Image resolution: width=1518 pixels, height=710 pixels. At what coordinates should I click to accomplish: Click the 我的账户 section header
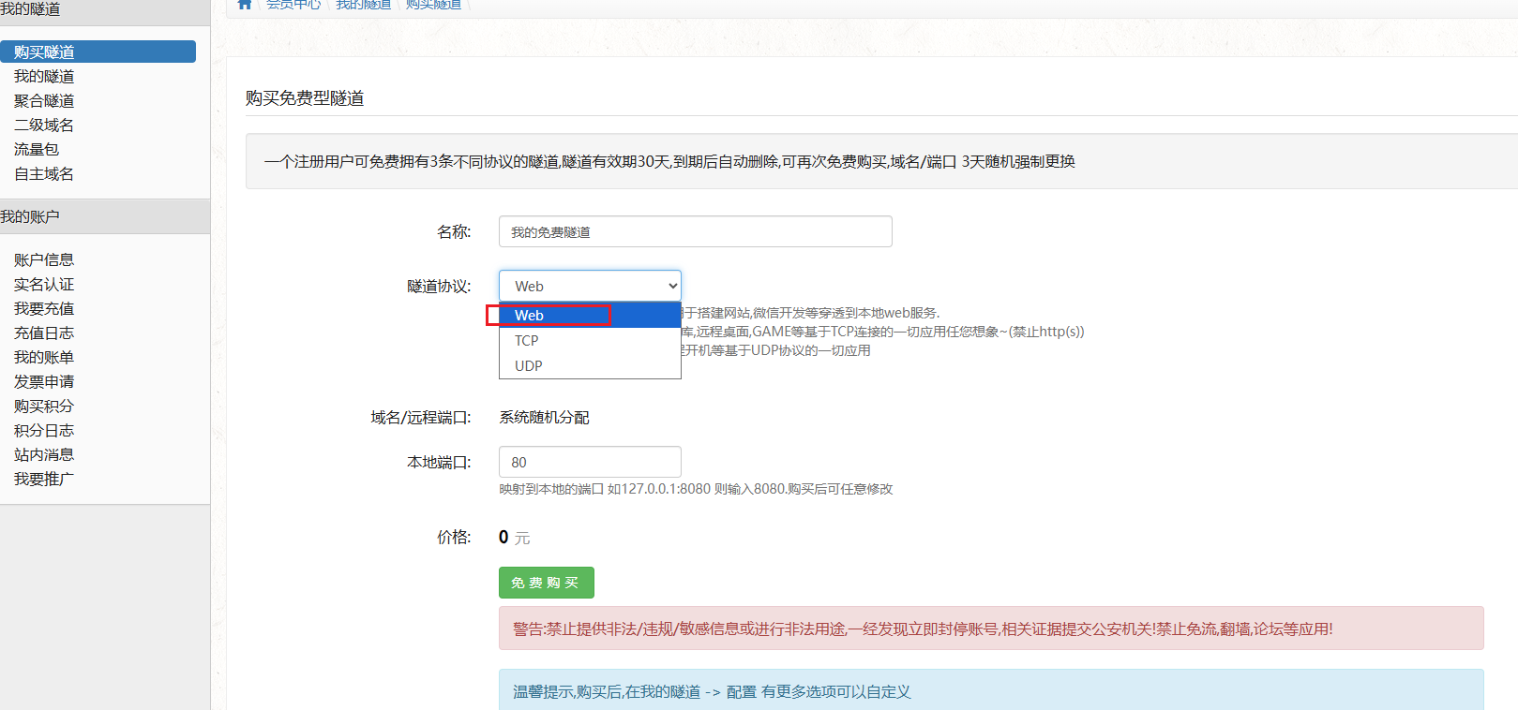(x=105, y=216)
